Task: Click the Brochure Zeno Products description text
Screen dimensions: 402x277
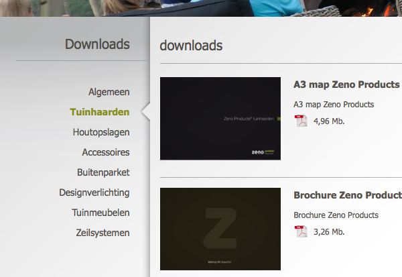Action: pyautogui.click(x=336, y=215)
